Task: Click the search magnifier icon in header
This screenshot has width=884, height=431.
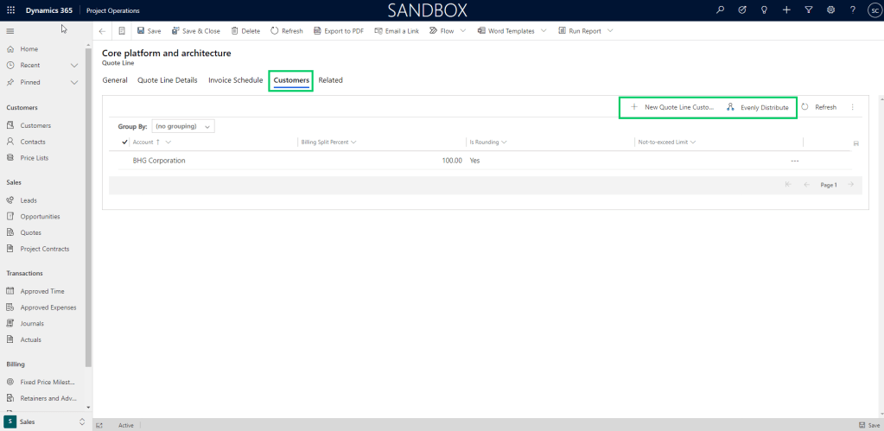Action: coord(721,10)
